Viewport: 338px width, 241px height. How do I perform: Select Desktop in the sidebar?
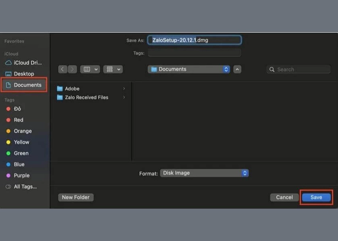[23, 74]
